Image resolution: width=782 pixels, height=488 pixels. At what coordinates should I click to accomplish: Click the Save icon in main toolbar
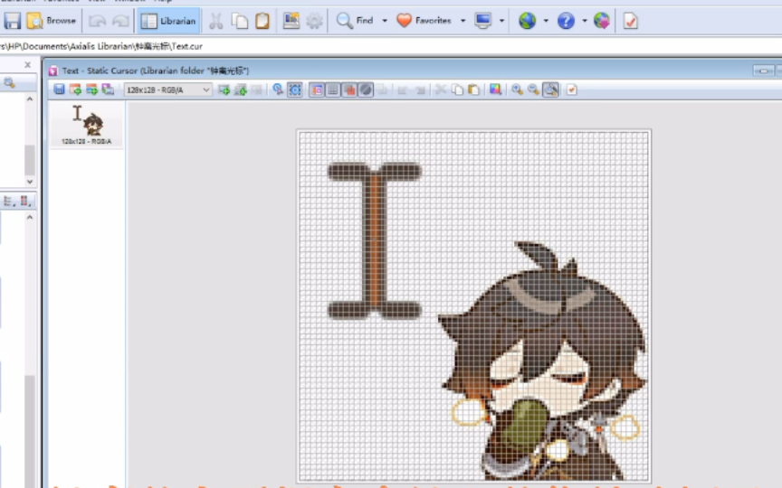point(13,21)
